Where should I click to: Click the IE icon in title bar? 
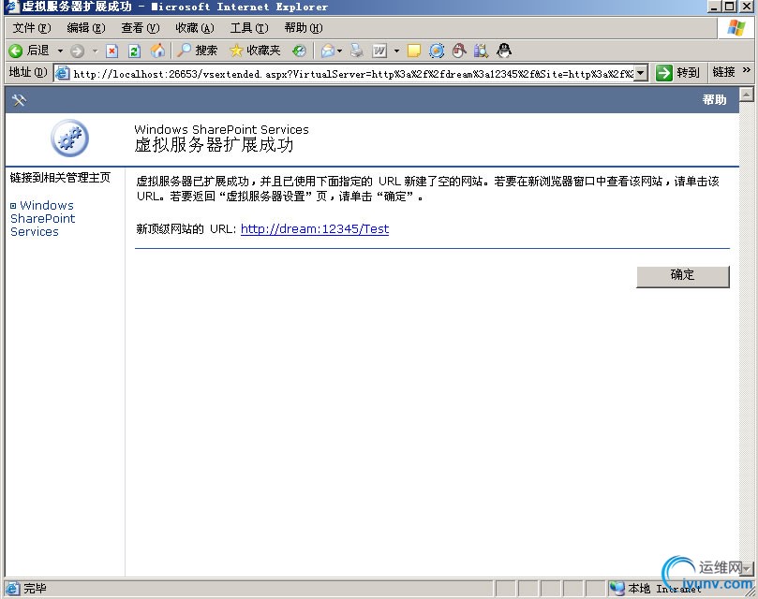(12, 7)
